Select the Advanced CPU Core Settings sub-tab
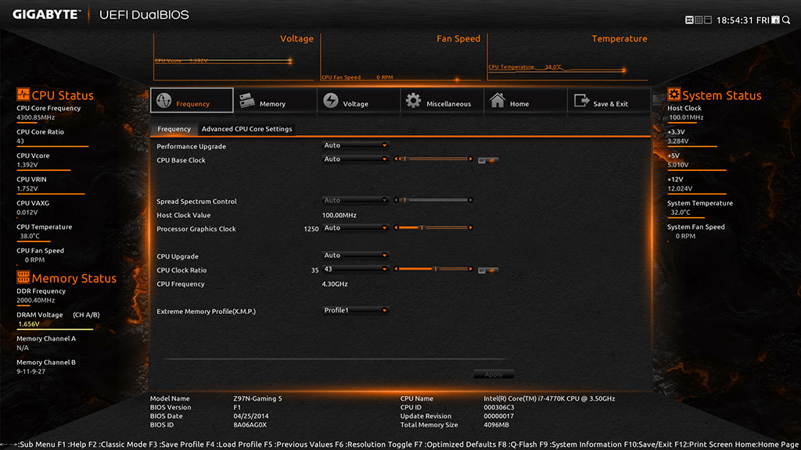The height and width of the screenshot is (450, 801). click(246, 129)
